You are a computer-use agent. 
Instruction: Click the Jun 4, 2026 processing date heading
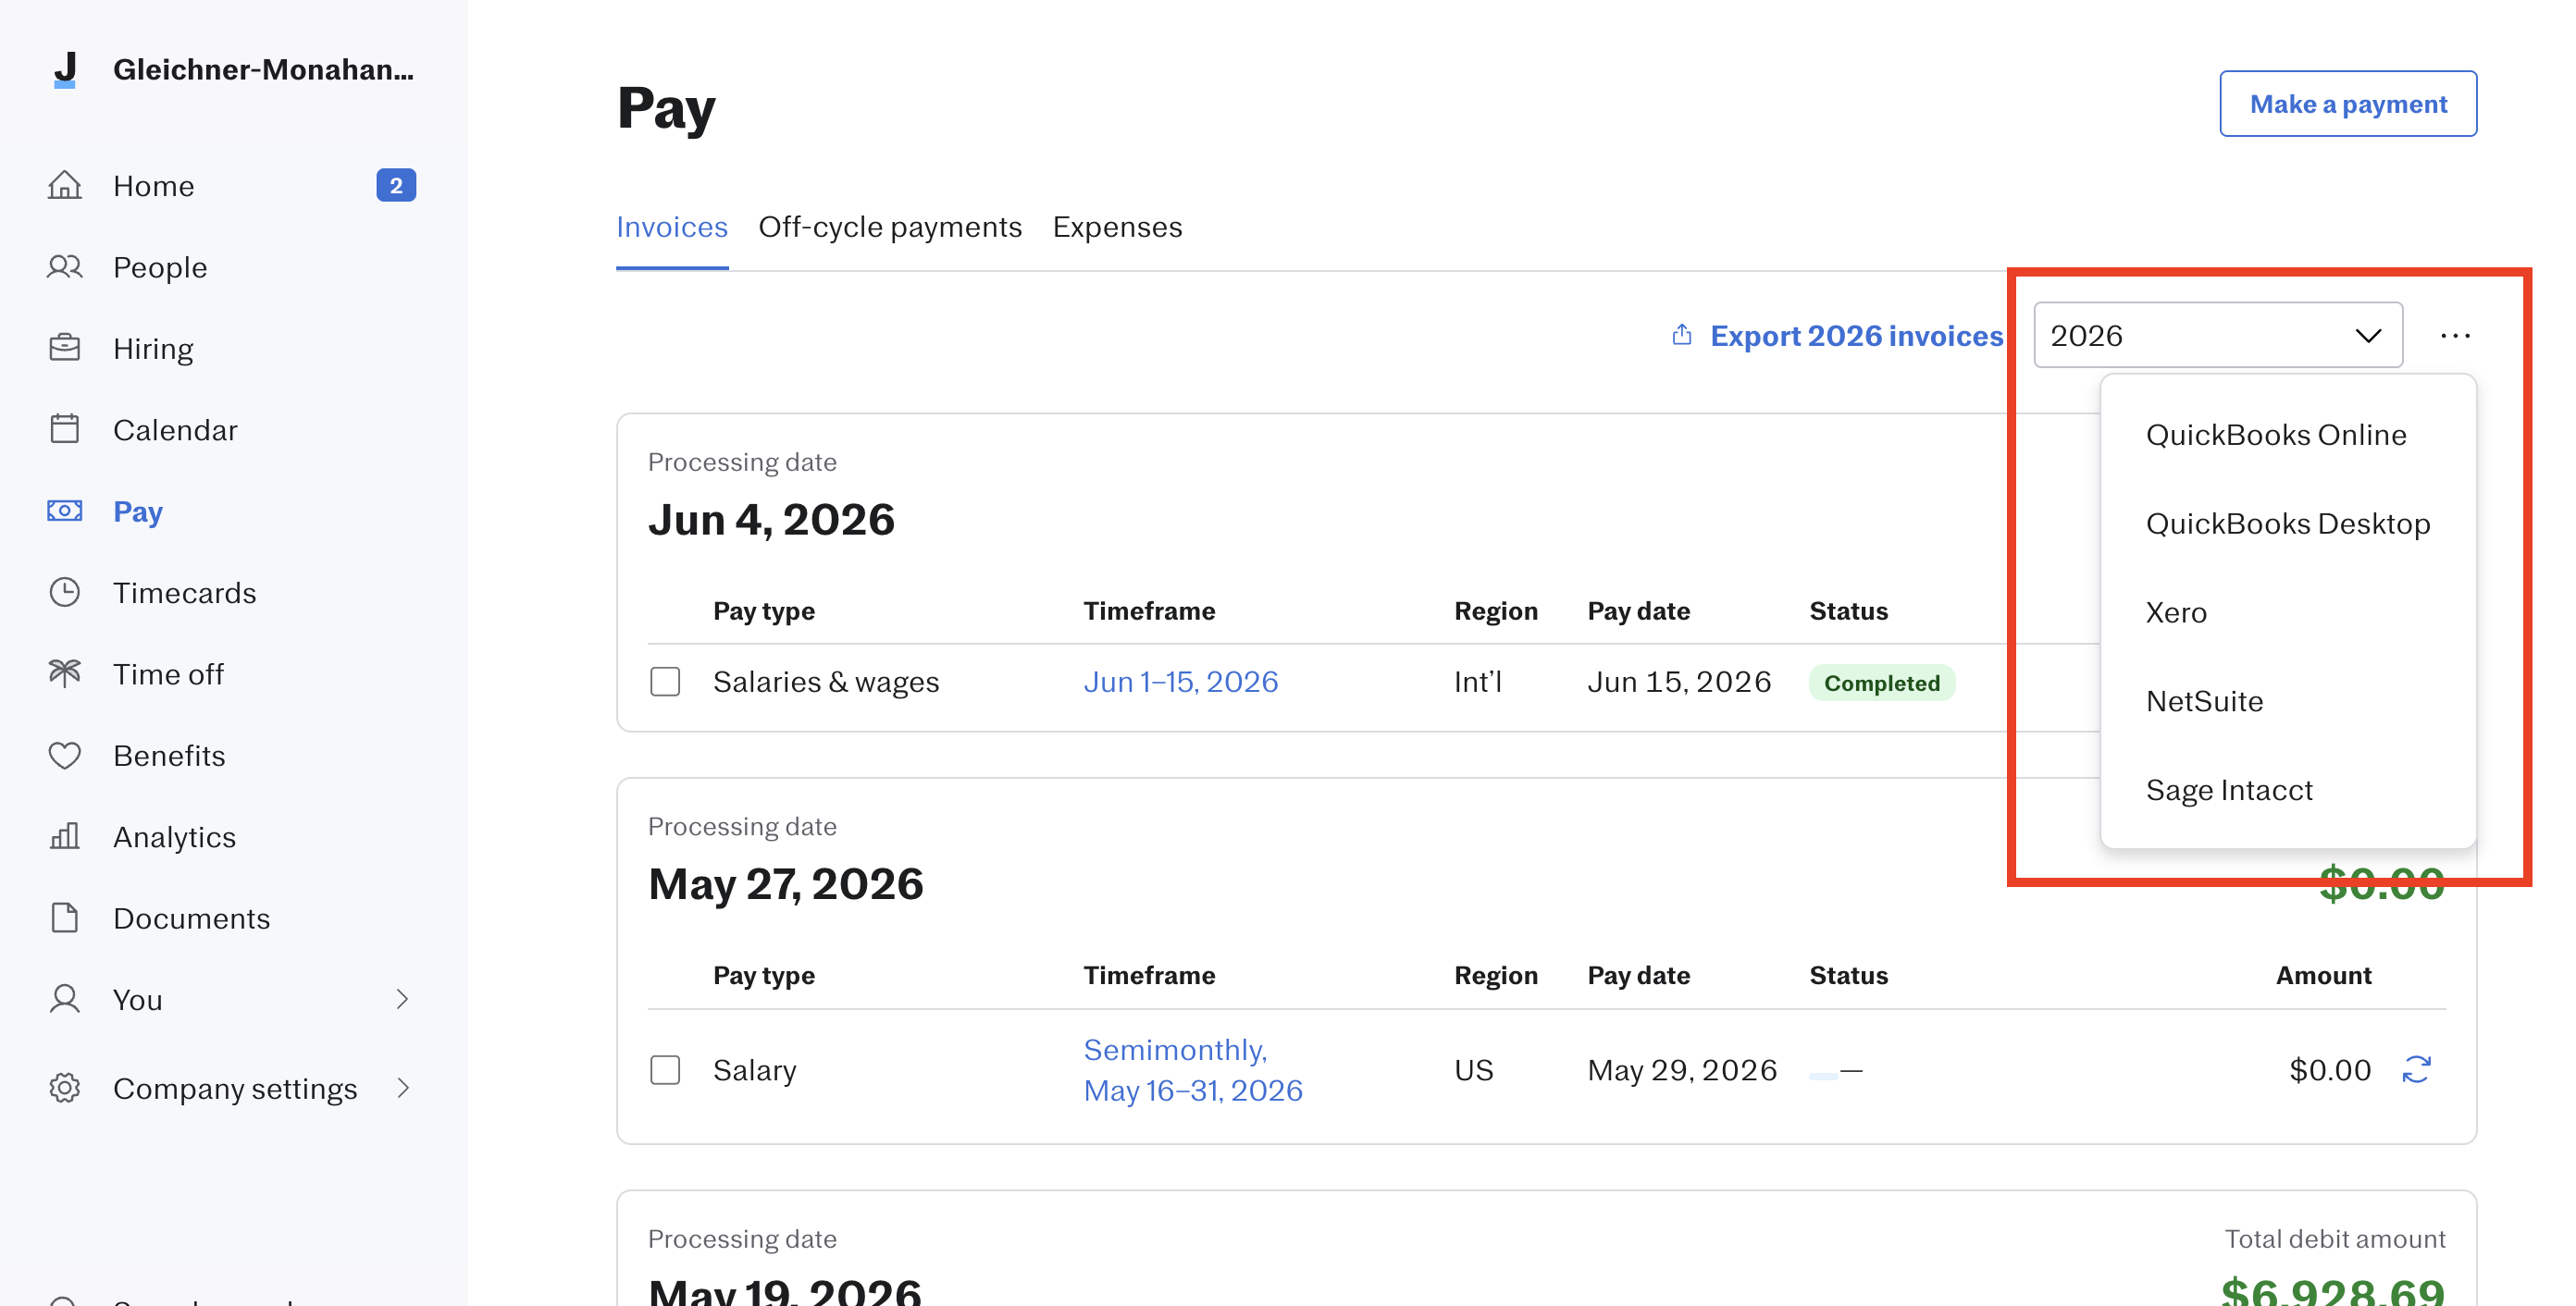coord(771,520)
